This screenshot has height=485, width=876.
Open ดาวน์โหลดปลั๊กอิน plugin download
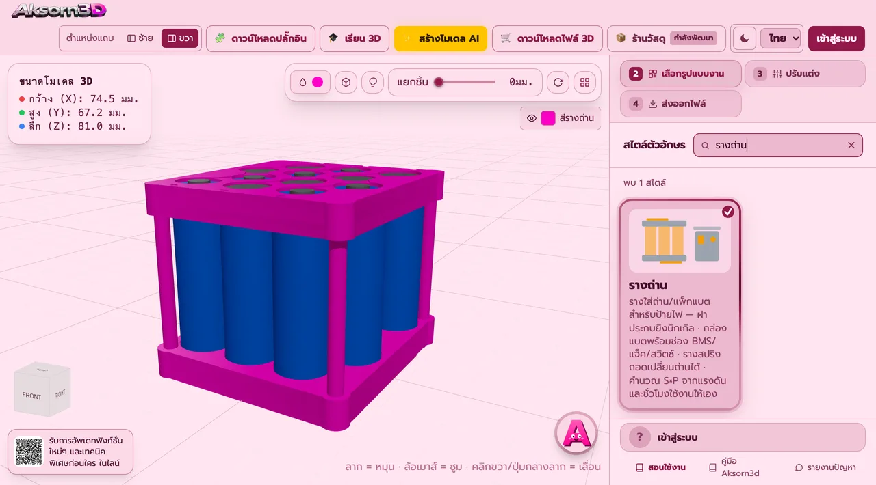(x=260, y=38)
